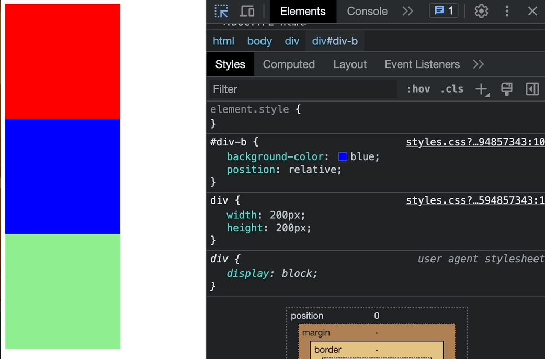Toggle the computed styles sidebar pane icon
The height and width of the screenshot is (359, 545).
(532, 89)
